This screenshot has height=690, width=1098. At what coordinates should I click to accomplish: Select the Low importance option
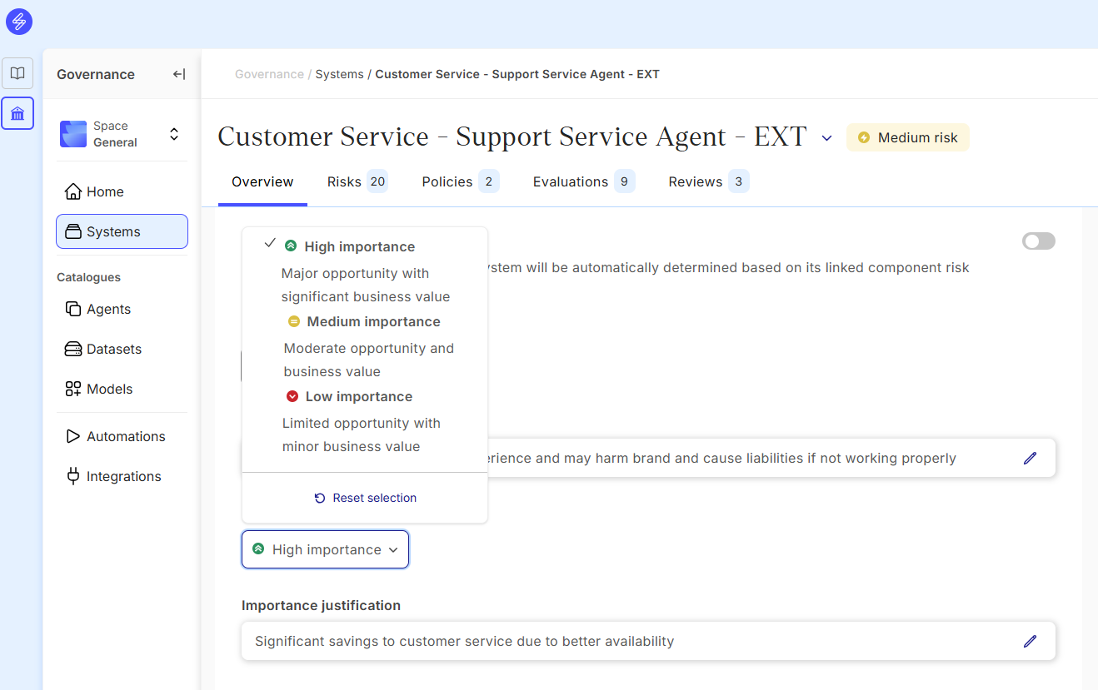pyautogui.click(x=358, y=397)
